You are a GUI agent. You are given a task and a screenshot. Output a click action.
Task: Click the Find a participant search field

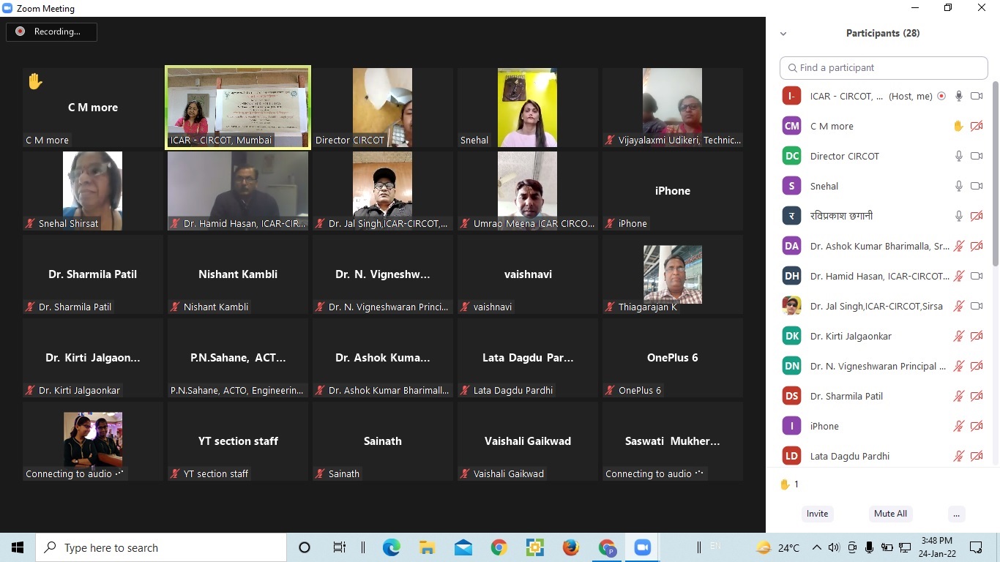(x=884, y=67)
